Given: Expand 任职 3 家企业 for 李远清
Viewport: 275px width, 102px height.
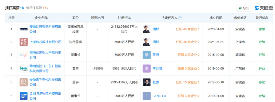Looking at the screenshot, I should coord(188,69).
